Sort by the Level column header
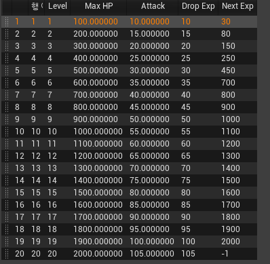Image resolution: width=270 pixels, height=264 pixels. (x=58, y=6)
